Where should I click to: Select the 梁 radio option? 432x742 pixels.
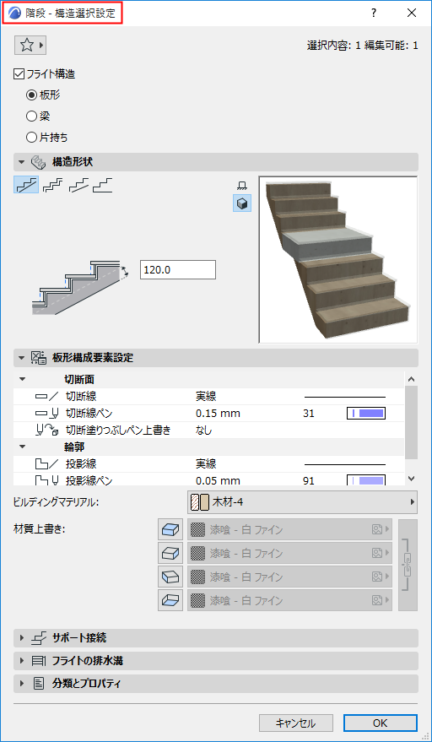click(31, 116)
